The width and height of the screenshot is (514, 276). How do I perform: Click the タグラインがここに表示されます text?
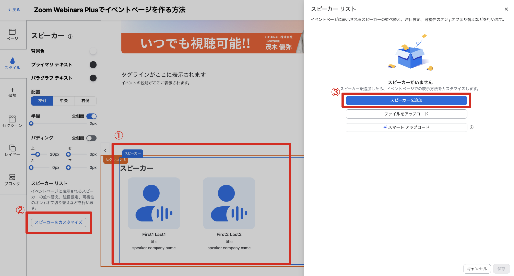click(163, 75)
